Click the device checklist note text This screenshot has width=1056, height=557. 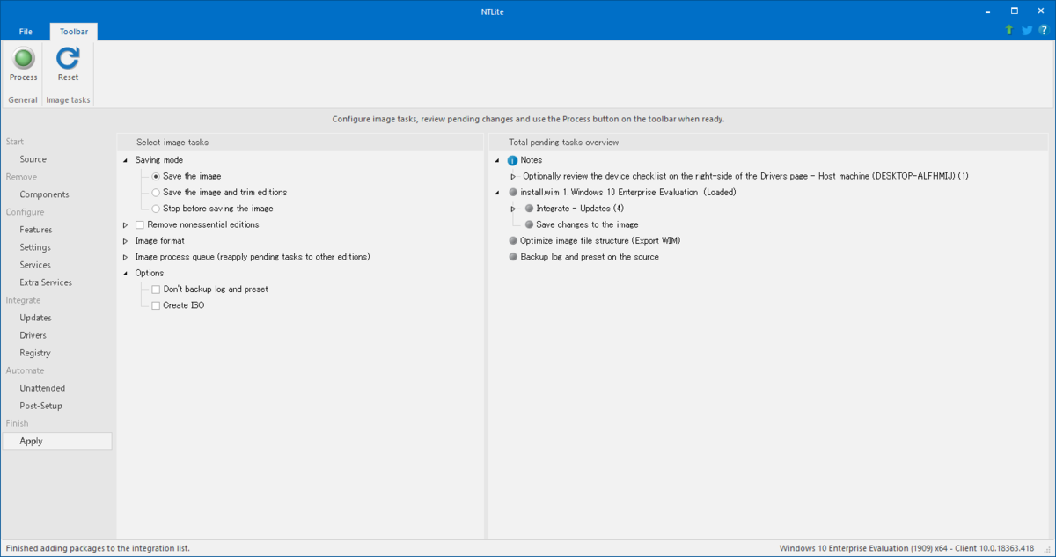pos(745,176)
